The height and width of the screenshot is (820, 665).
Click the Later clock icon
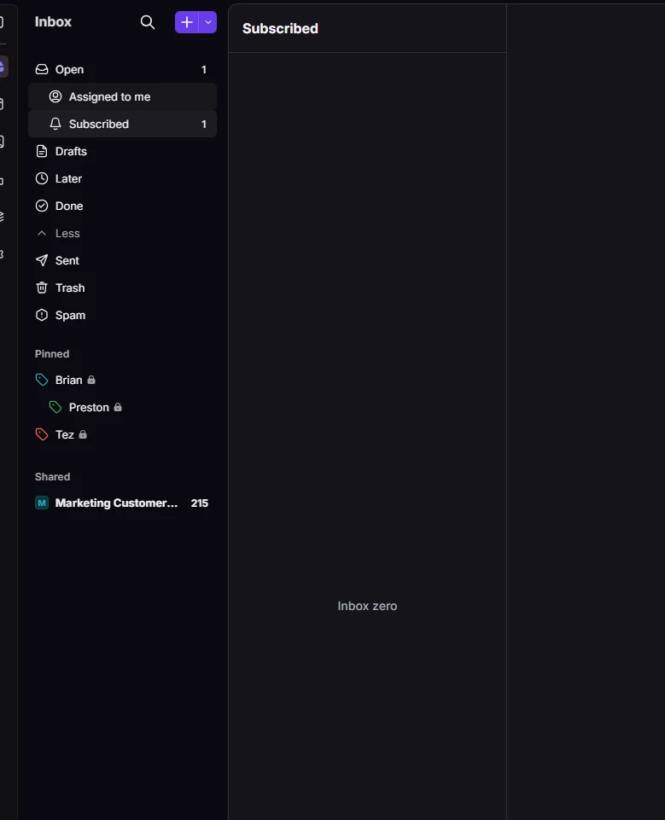[42, 178]
